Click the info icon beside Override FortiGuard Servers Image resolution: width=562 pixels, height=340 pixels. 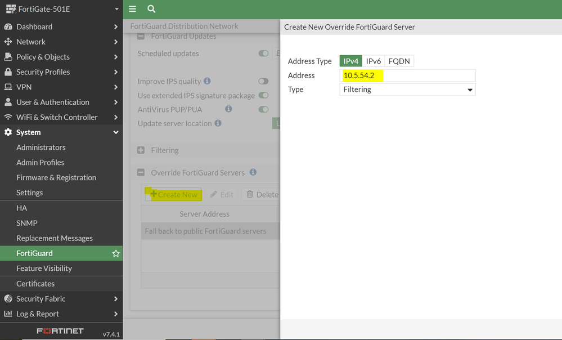pyautogui.click(x=253, y=172)
